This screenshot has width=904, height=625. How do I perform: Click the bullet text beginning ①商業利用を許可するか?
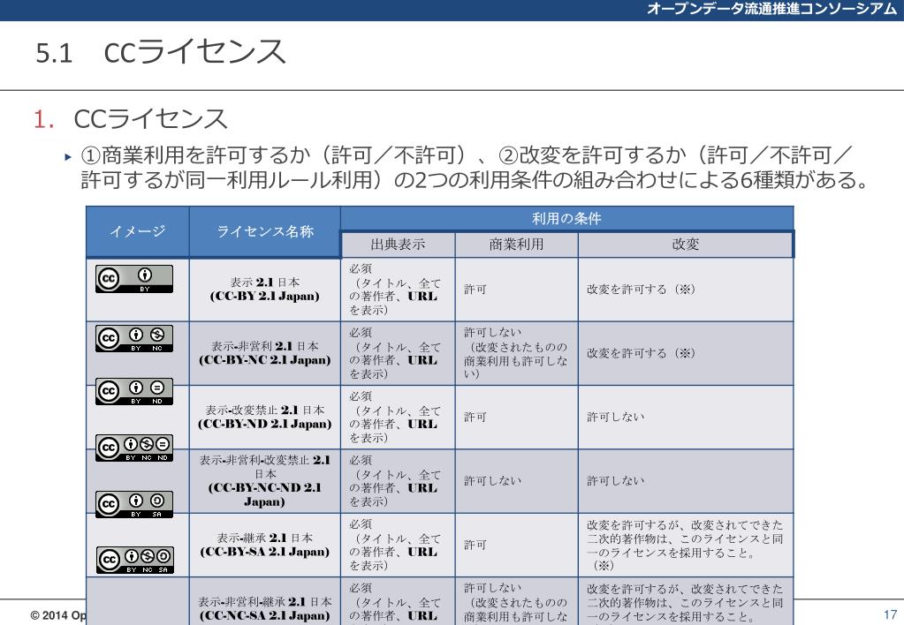[475, 167]
